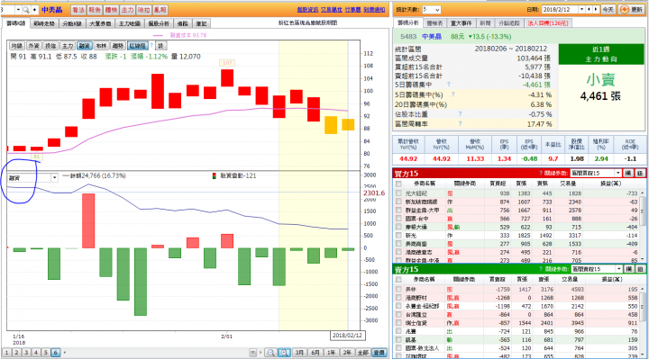Switch to the 即時走勢 tab
649x359 pixels.
click(x=44, y=23)
